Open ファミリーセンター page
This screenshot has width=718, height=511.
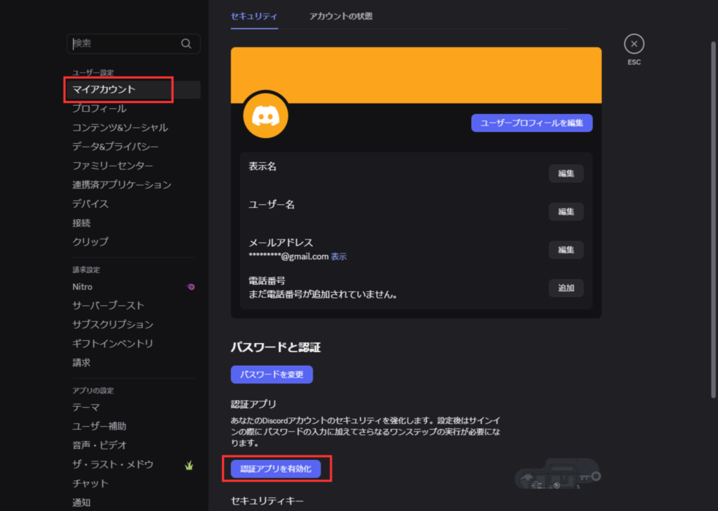(112, 166)
